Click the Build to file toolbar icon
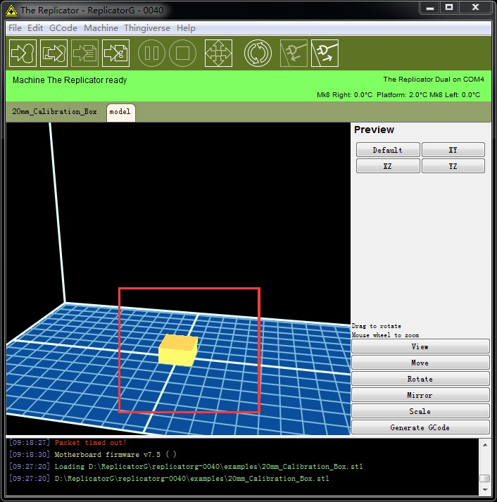The image size is (497, 502). point(54,53)
